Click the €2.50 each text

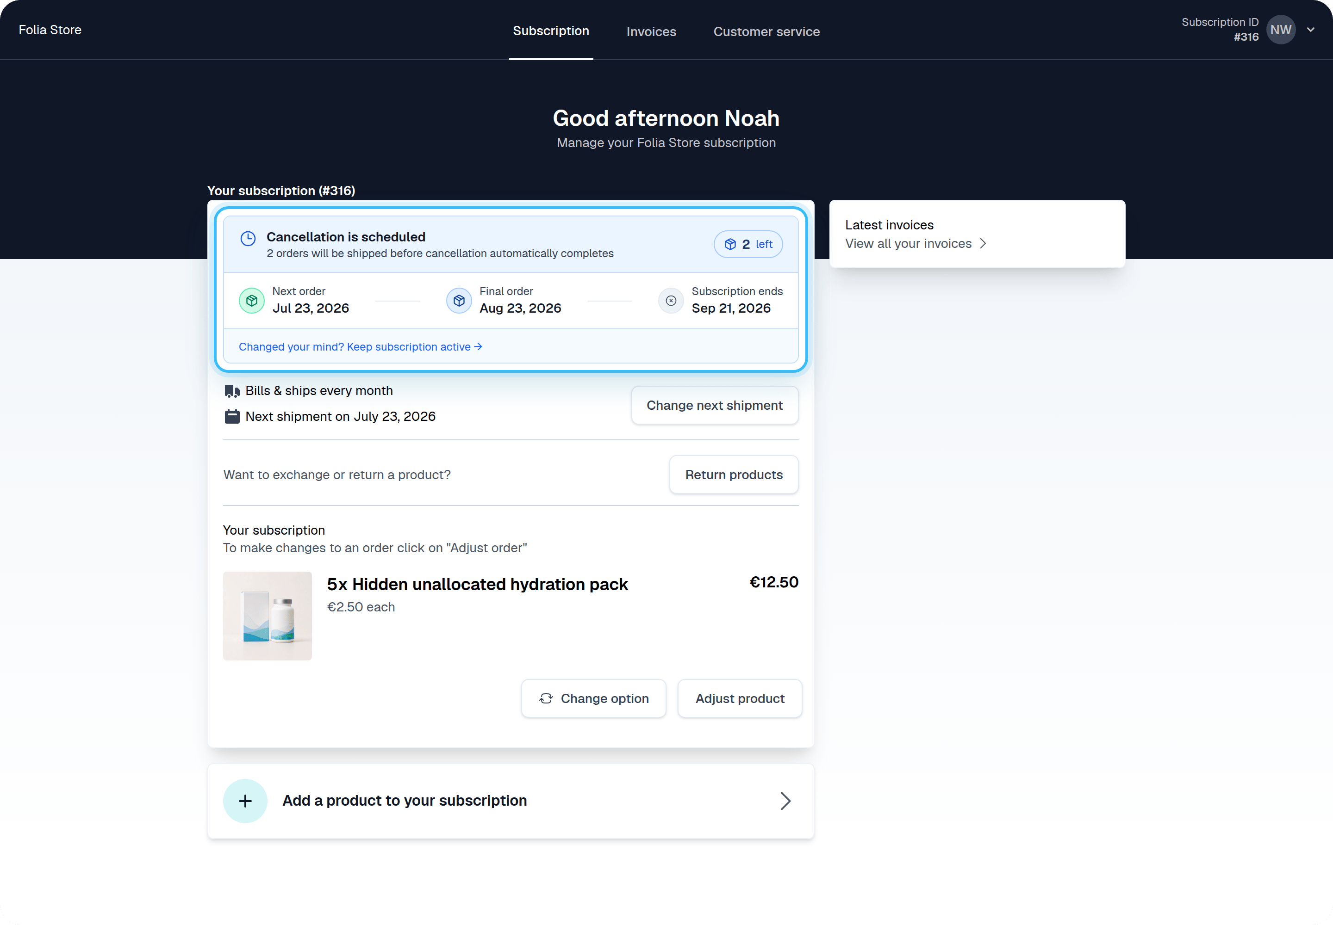[361, 607]
